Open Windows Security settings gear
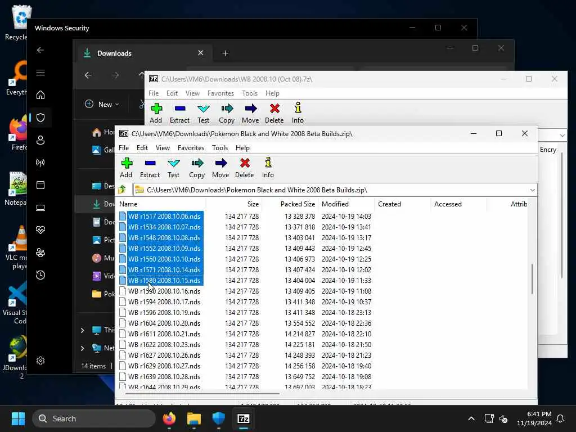Viewport: 576px width, 432px height. [x=40, y=361]
